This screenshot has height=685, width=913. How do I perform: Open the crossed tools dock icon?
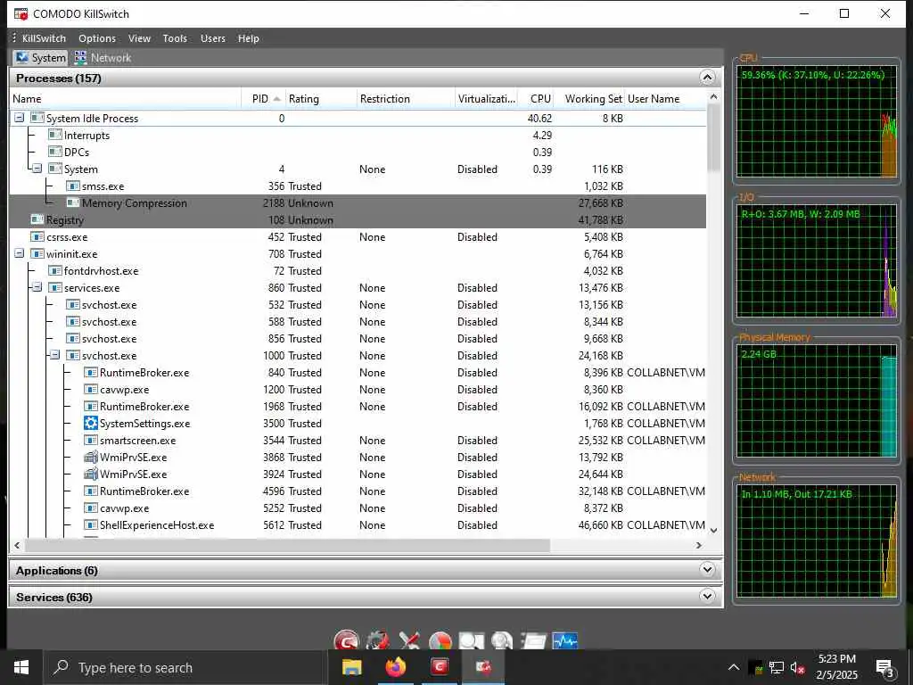(x=409, y=640)
